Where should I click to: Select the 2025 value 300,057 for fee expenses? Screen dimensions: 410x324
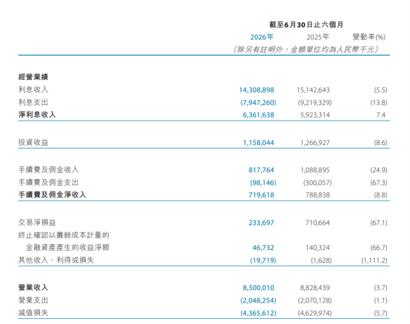[317, 183]
